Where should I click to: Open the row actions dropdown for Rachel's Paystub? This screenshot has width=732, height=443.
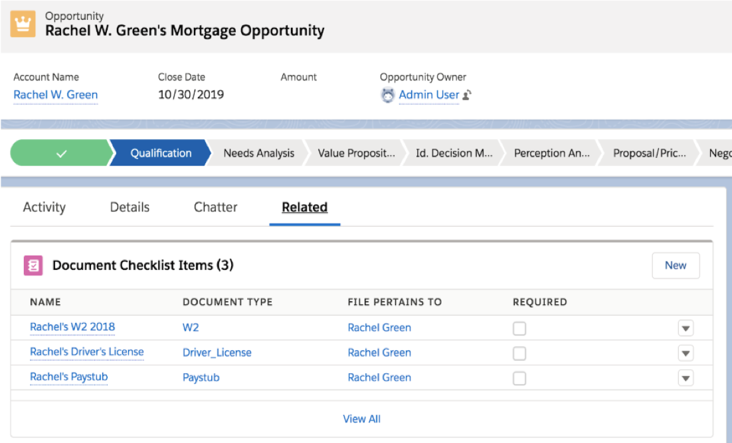pos(686,377)
